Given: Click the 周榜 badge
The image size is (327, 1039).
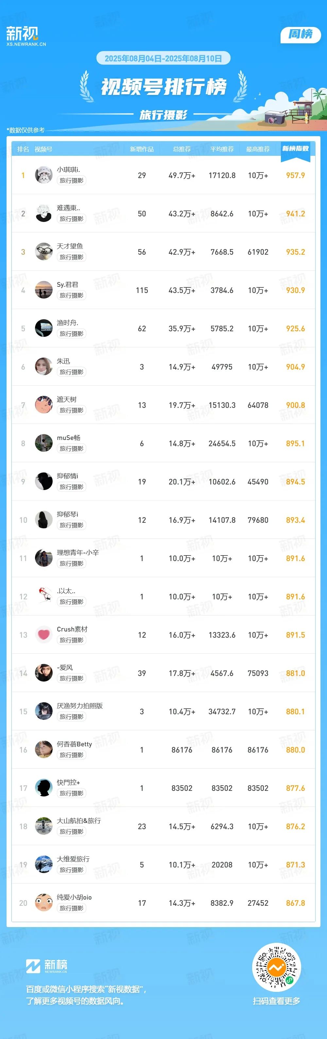Looking at the screenshot, I should point(301,35).
